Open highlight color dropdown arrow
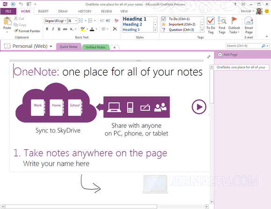The image size is (271, 209). coord(87,29)
